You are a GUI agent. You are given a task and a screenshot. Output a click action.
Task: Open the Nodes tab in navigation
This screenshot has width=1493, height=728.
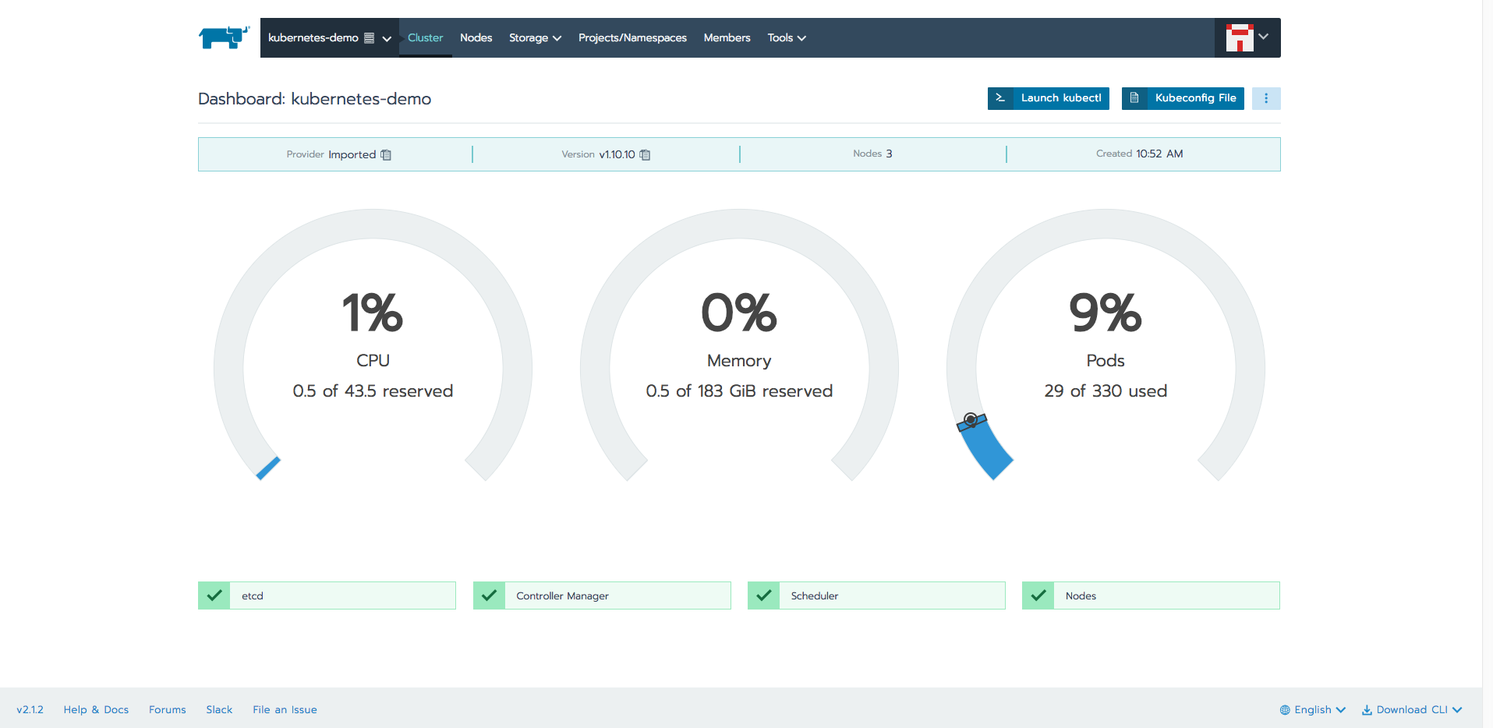476,37
